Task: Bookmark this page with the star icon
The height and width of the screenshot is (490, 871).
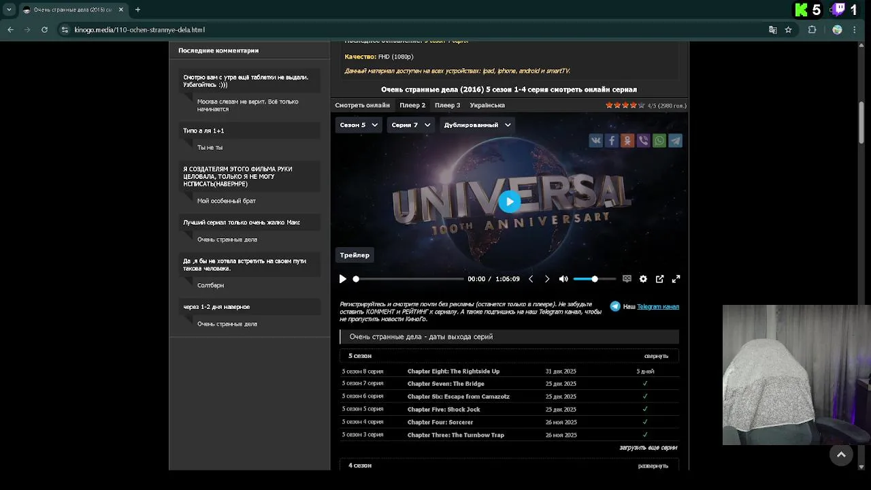Action: 788,30
